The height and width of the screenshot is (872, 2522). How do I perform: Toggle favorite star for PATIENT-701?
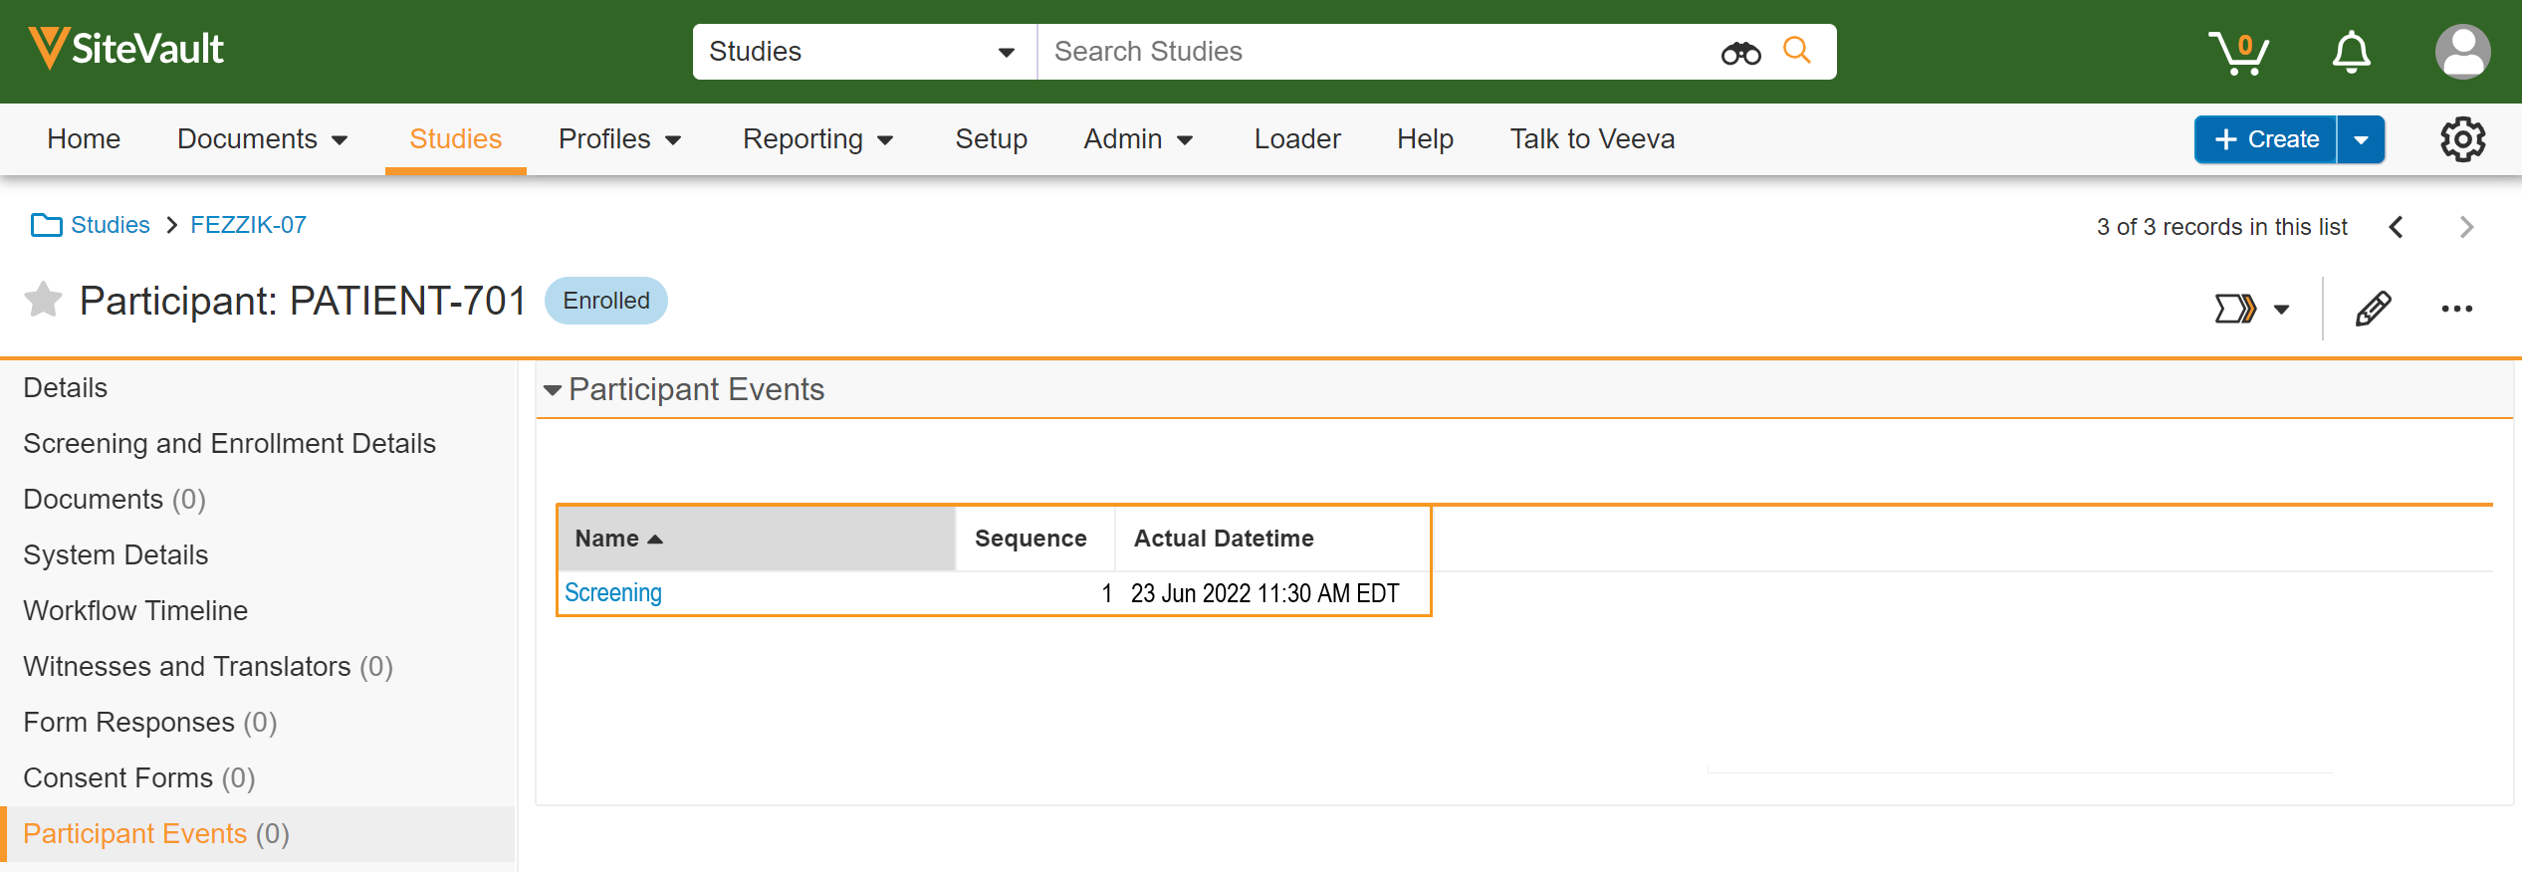click(x=43, y=301)
